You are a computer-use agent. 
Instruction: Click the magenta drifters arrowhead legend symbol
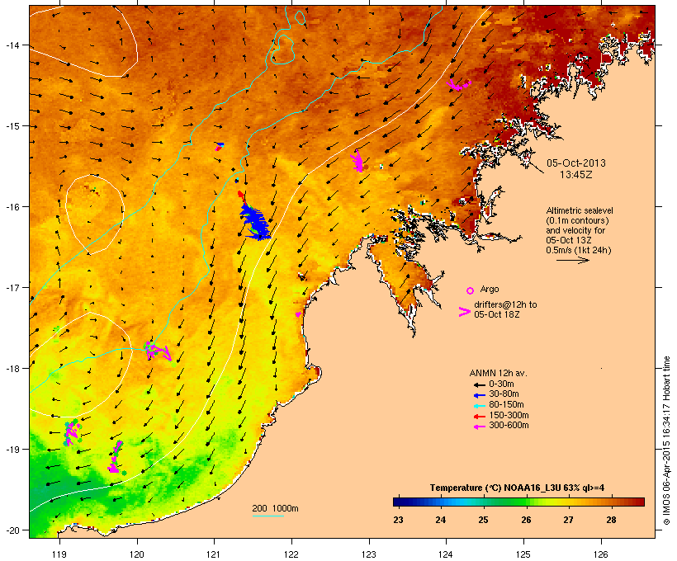pos(464,312)
